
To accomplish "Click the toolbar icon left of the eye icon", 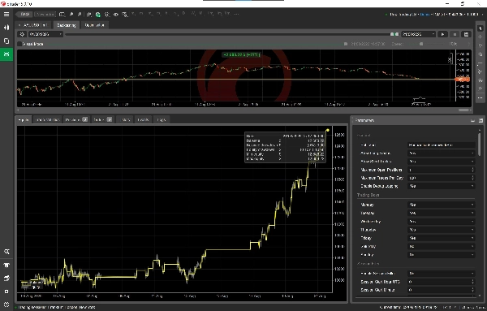I will tap(107, 15).
